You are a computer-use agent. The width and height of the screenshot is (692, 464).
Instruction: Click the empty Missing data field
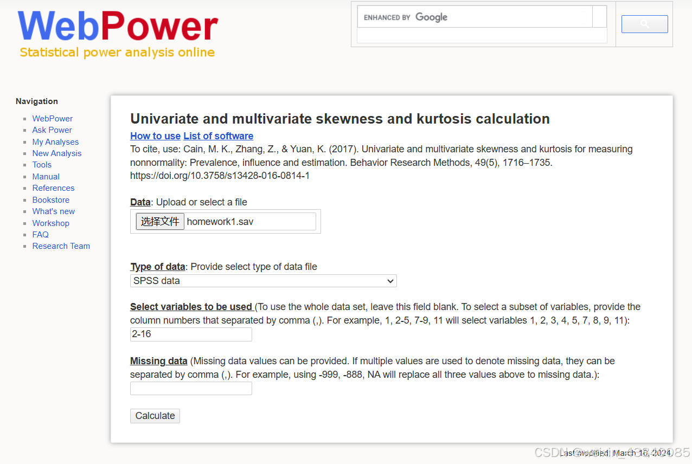[x=191, y=388]
